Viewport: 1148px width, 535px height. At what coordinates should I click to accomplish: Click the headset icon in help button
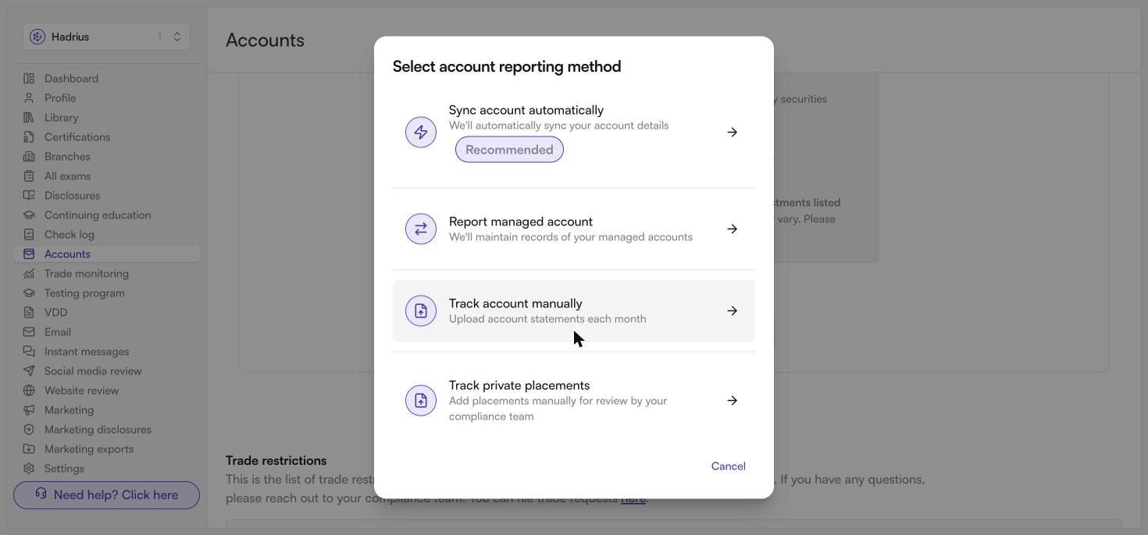pyautogui.click(x=41, y=494)
